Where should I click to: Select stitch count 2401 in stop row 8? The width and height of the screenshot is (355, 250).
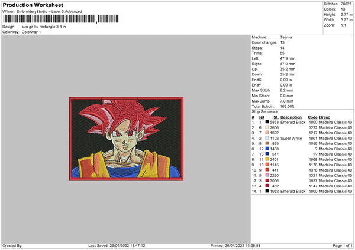coord(274,159)
